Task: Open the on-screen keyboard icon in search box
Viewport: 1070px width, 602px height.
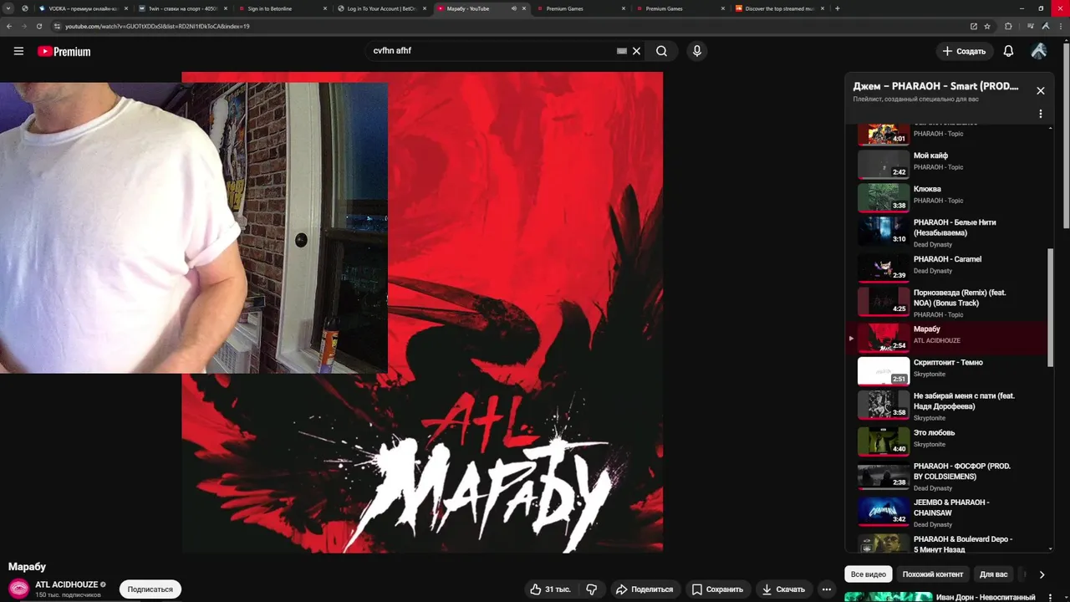Action: 622,51
